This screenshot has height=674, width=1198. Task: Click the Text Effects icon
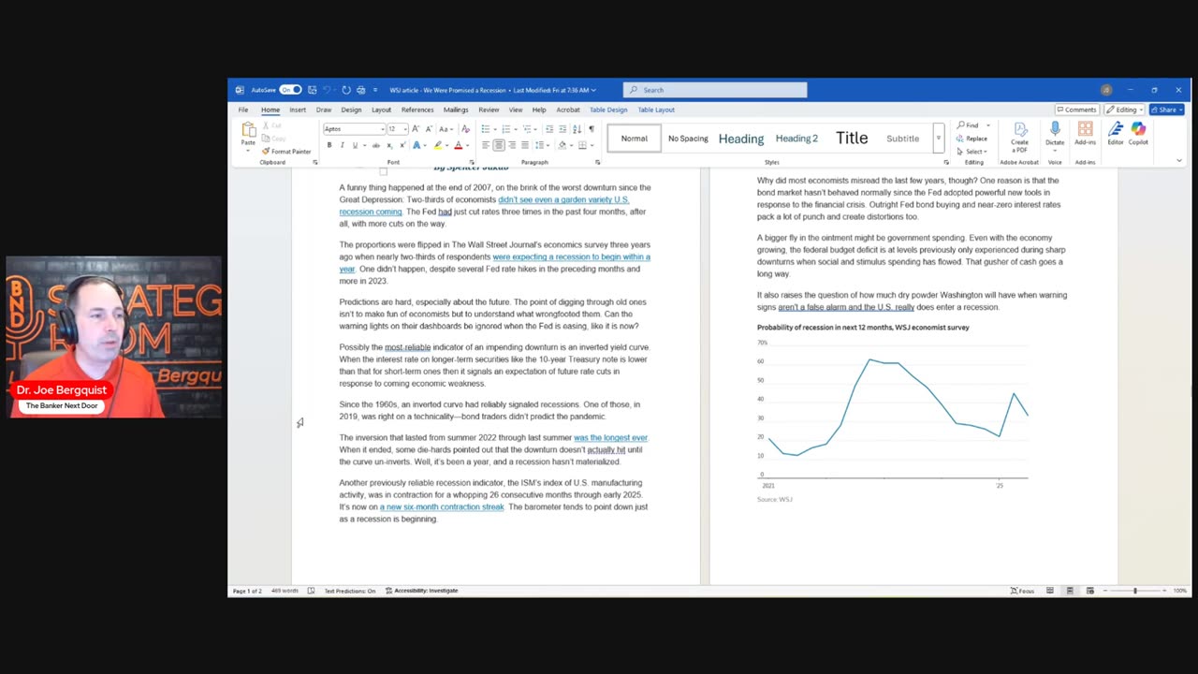(x=416, y=145)
